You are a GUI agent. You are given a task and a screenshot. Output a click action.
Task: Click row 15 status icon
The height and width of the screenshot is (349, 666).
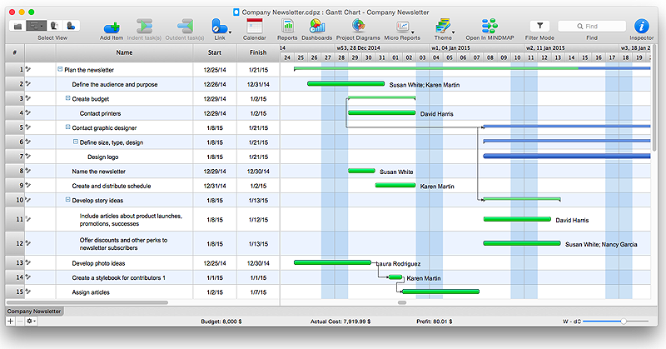pos(28,292)
